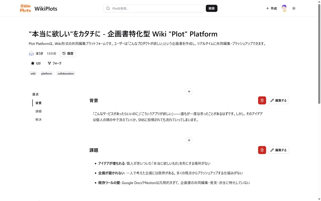Click the scrollbar up arrow
The height and width of the screenshot is (201, 321).
point(319,2)
